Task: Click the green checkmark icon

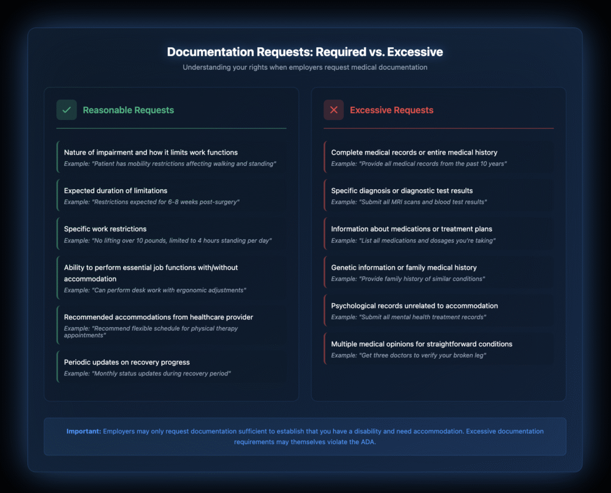Action: [x=66, y=110]
